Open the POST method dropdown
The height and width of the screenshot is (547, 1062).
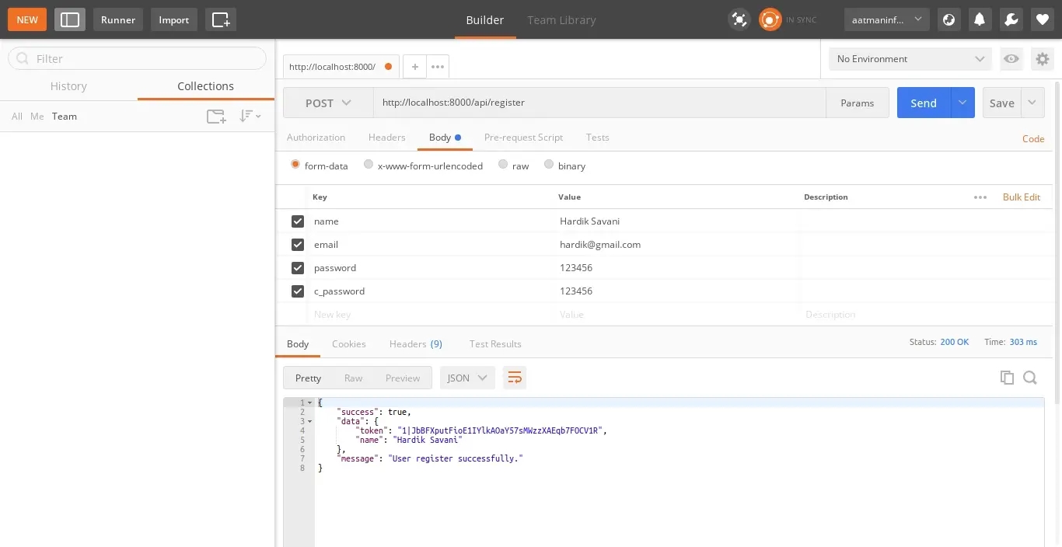pos(328,103)
